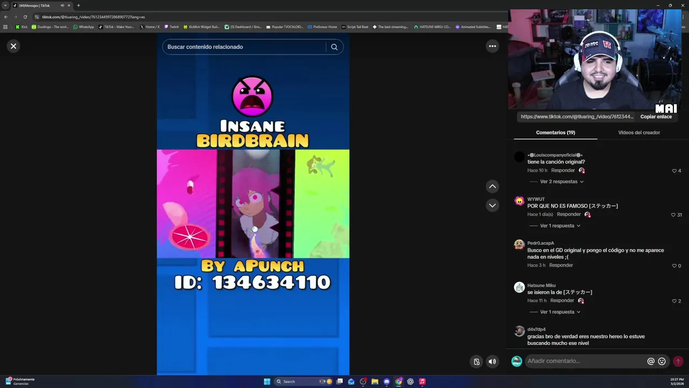Reload the page with browser refresh button
The image size is (689, 388).
coord(25,17)
